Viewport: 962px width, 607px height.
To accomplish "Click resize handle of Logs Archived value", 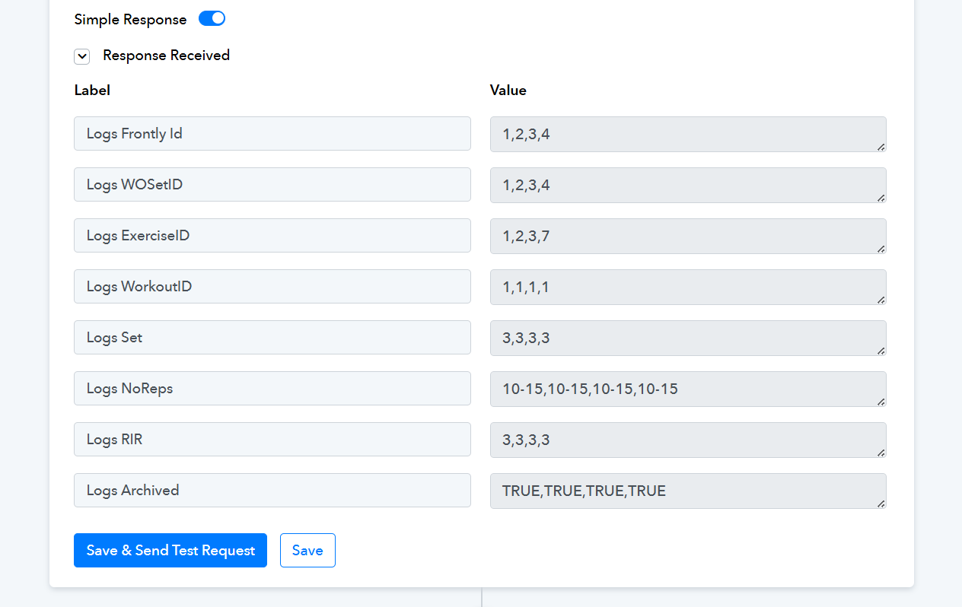I will (x=881, y=504).
